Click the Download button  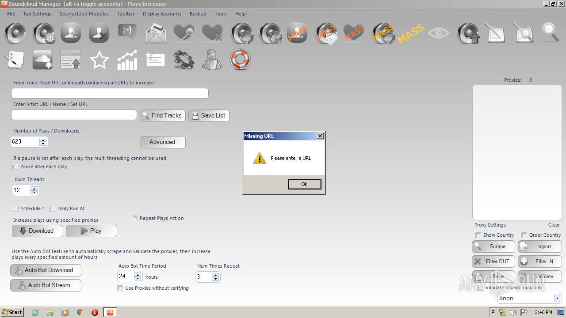37,231
